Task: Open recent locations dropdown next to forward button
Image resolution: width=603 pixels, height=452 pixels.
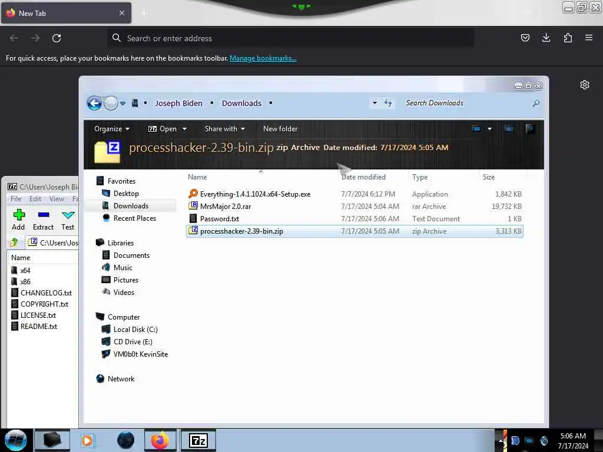Action: coord(122,104)
